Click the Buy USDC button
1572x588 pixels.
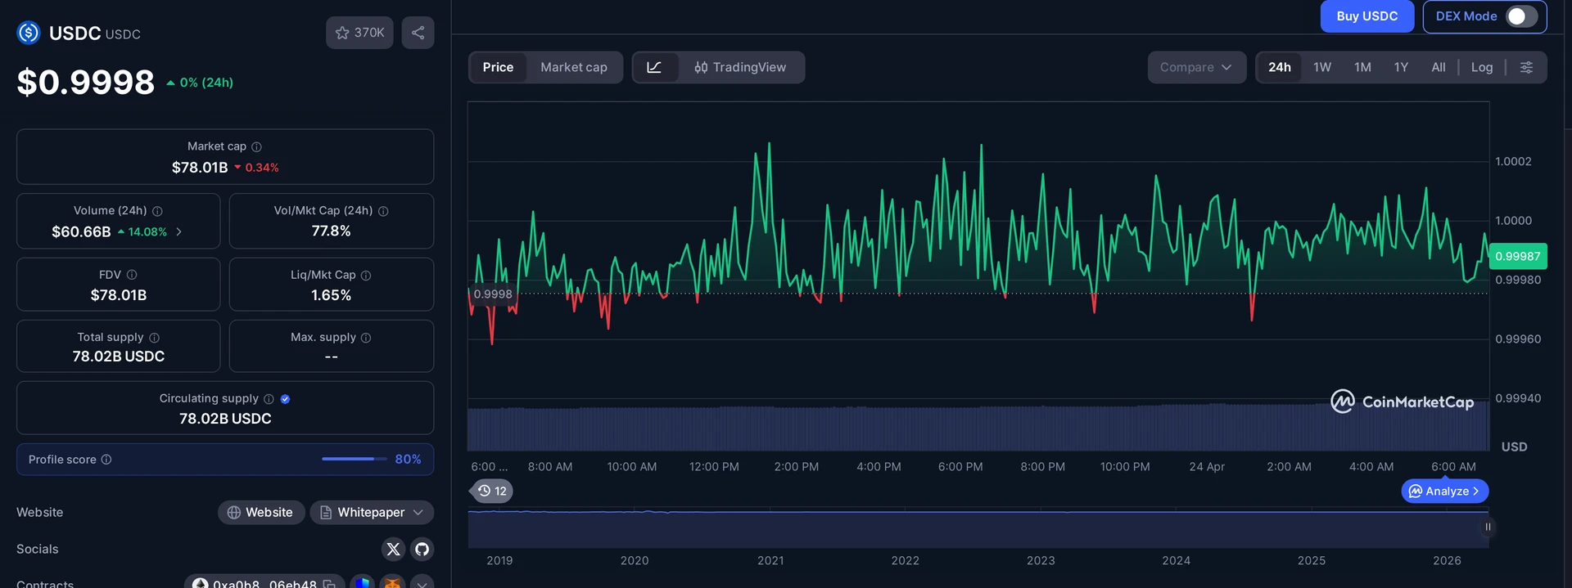(1367, 16)
